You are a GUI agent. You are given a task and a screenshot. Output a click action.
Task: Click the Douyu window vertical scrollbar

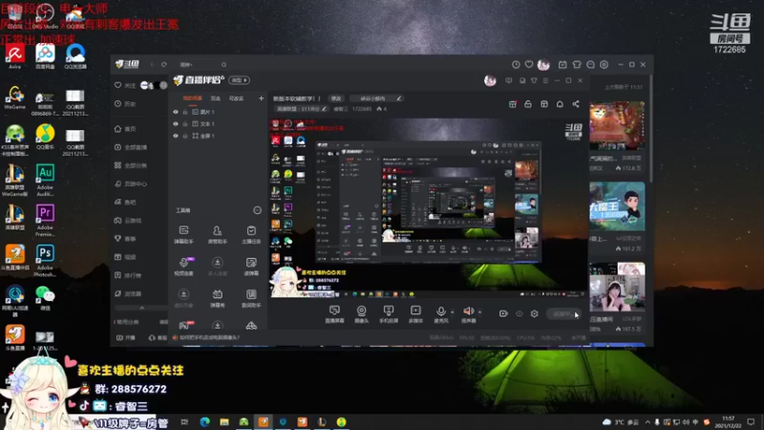(x=650, y=129)
